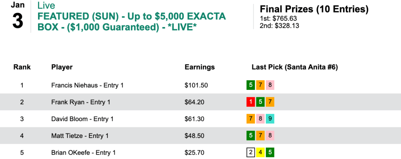This screenshot has width=401, height=159.
Task: Click white pick 2 in Brian OKeefe row
Action: tap(250, 153)
